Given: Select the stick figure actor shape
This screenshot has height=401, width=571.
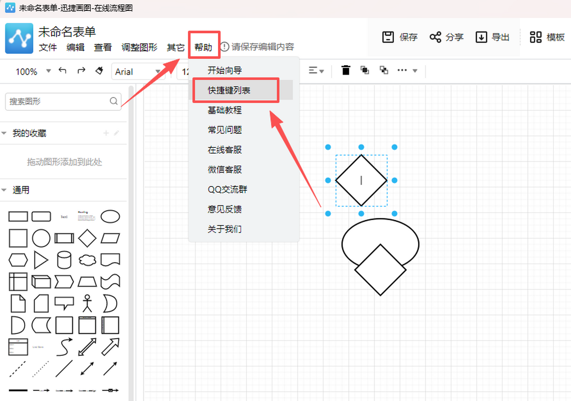Looking at the screenshot, I should coord(87,303).
